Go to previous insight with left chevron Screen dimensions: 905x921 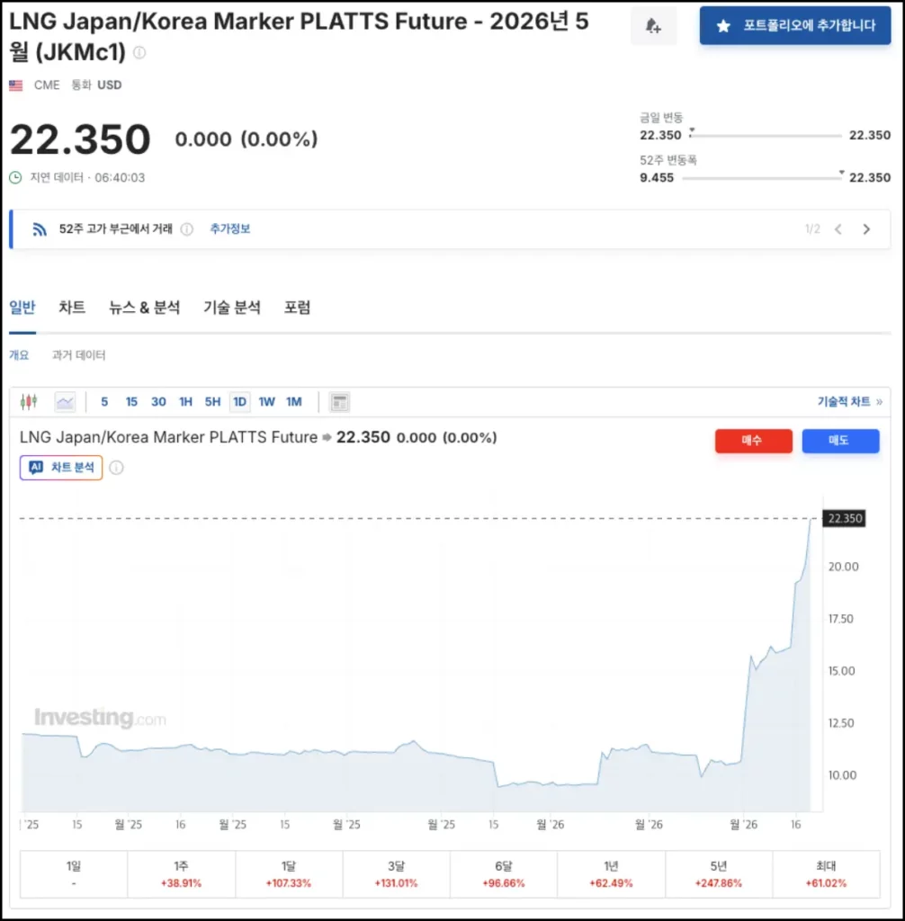(x=838, y=229)
